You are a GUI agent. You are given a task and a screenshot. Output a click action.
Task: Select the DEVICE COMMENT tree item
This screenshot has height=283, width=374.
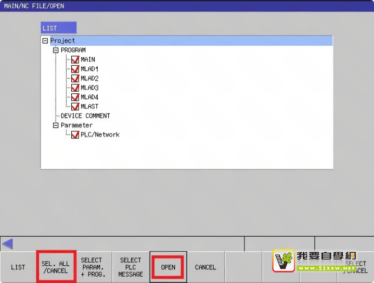(x=85, y=116)
